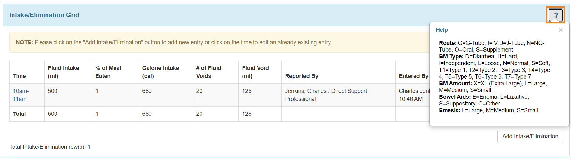Click the Fluid Intake (ml) column header
Image resolution: width=572 pixels, height=160 pixels.
[64, 72]
